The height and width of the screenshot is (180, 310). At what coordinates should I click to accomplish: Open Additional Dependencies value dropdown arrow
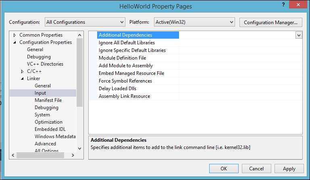[299, 35]
